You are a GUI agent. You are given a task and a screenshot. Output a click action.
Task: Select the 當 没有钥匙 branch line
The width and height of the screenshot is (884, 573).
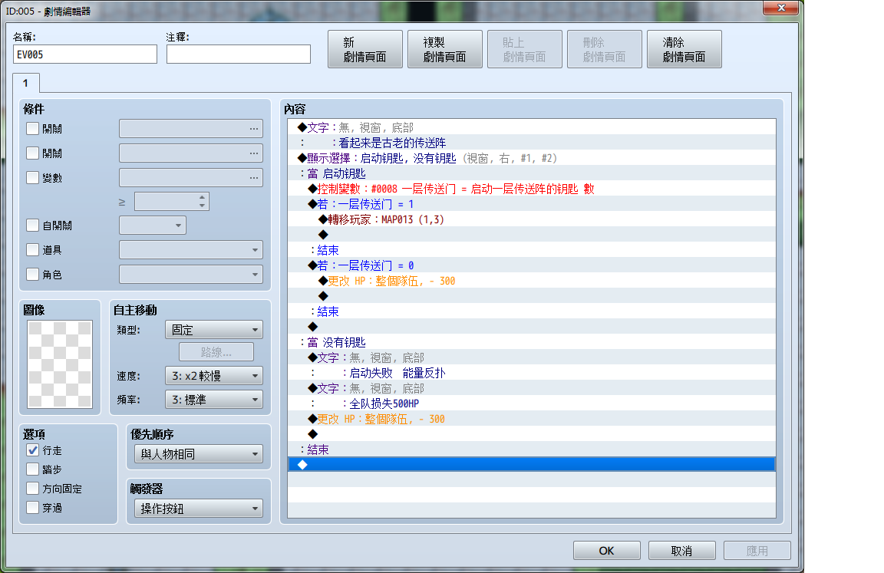[x=532, y=342]
